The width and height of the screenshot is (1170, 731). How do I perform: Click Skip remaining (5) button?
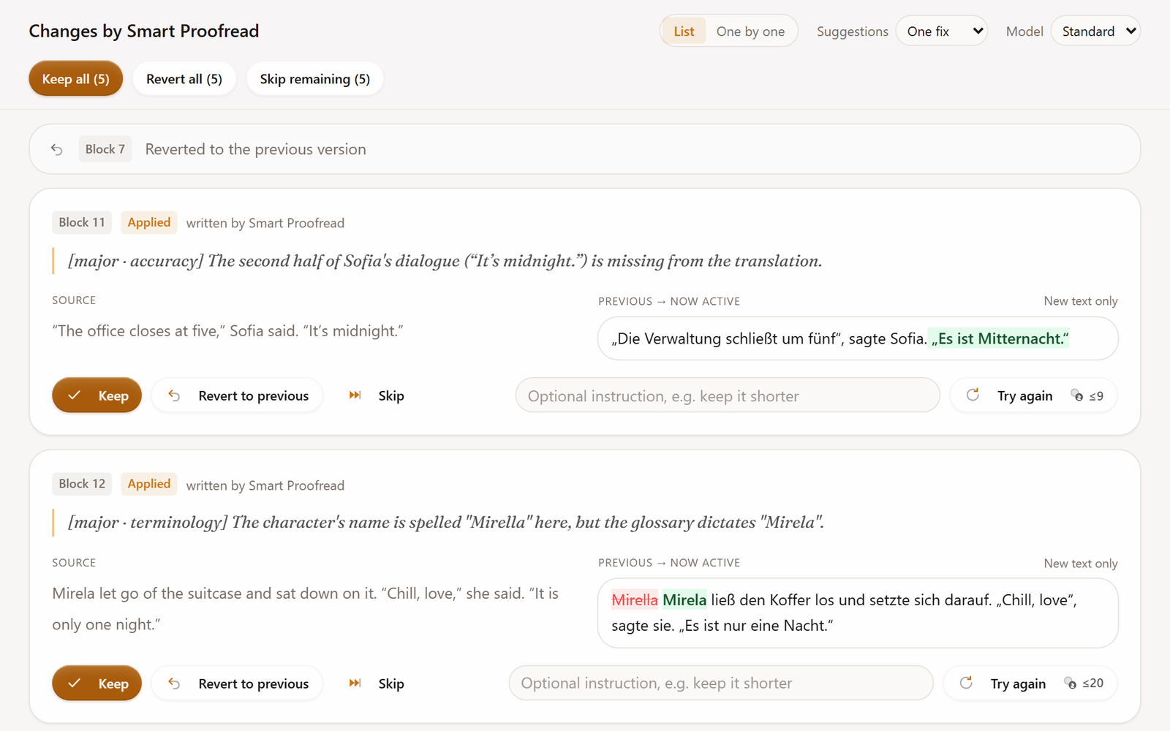click(x=315, y=79)
